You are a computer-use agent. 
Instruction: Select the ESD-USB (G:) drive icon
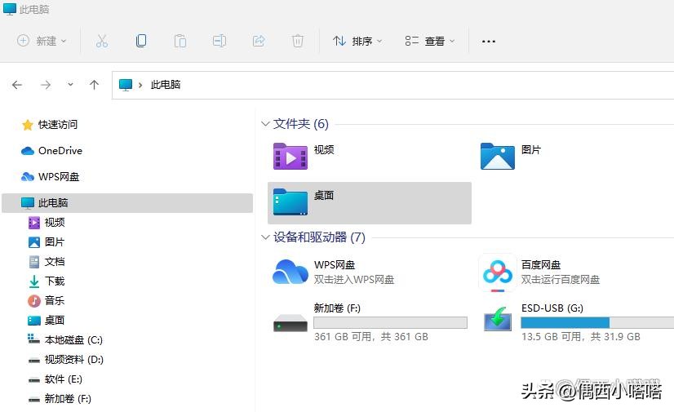497,319
